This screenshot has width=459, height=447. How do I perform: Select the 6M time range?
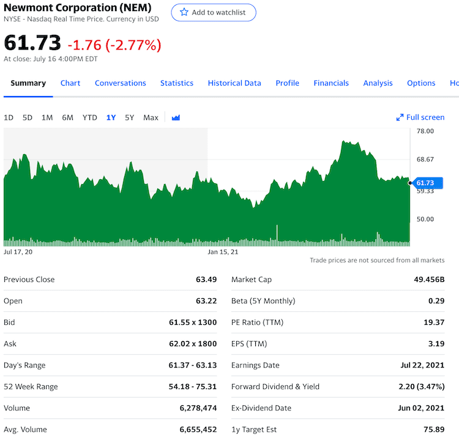pyautogui.click(x=67, y=117)
